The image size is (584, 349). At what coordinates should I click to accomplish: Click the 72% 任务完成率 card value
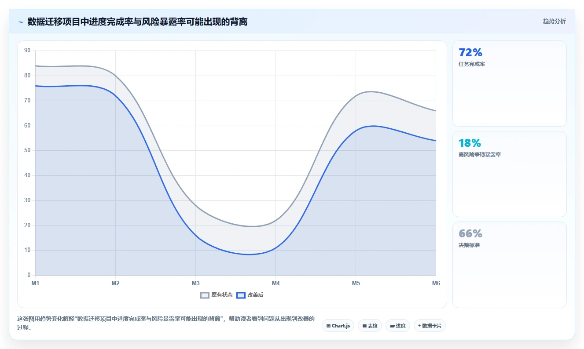[x=470, y=53]
